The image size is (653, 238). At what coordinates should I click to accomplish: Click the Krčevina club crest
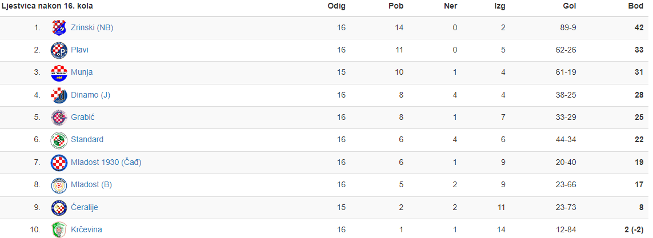(59, 229)
